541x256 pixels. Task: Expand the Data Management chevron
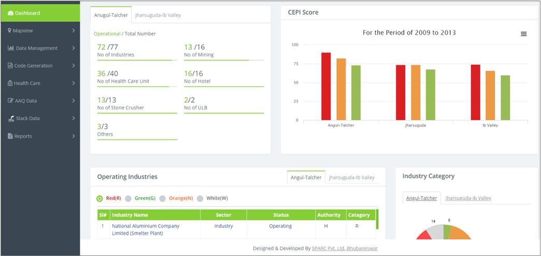[x=74, y=48]
